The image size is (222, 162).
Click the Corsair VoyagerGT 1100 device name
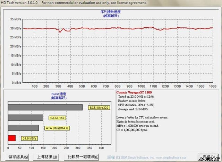(134, 92)
